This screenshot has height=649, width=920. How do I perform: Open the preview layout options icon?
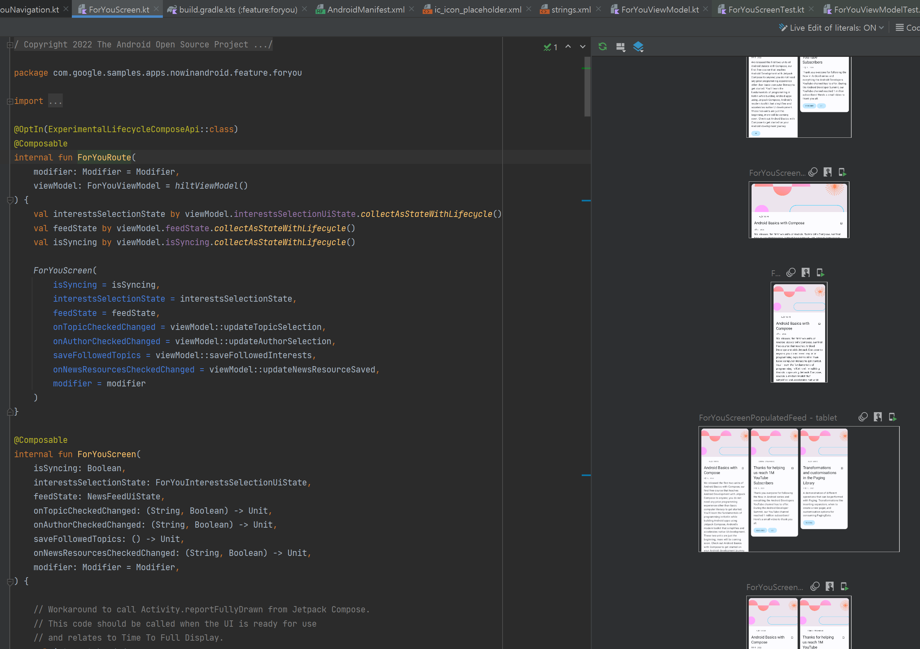point(620,47)
